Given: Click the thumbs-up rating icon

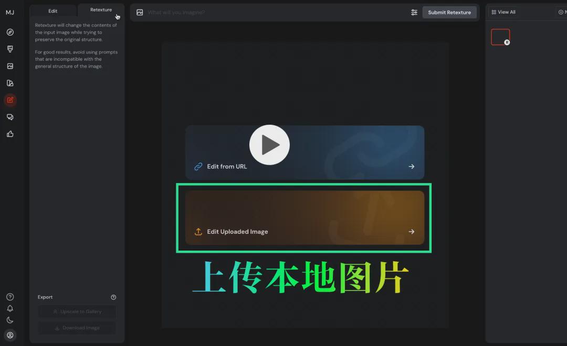Looking at the screenshot, I should click(x=10, y=134).
